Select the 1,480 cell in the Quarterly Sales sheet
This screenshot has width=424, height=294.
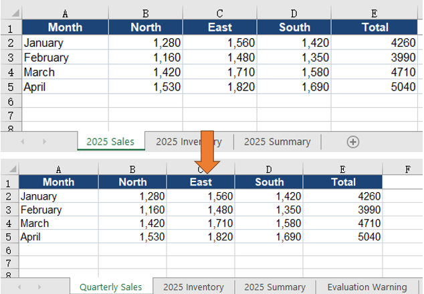(201, 210)
